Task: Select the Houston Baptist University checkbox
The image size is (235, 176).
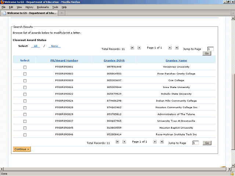Action: (25, 128)
